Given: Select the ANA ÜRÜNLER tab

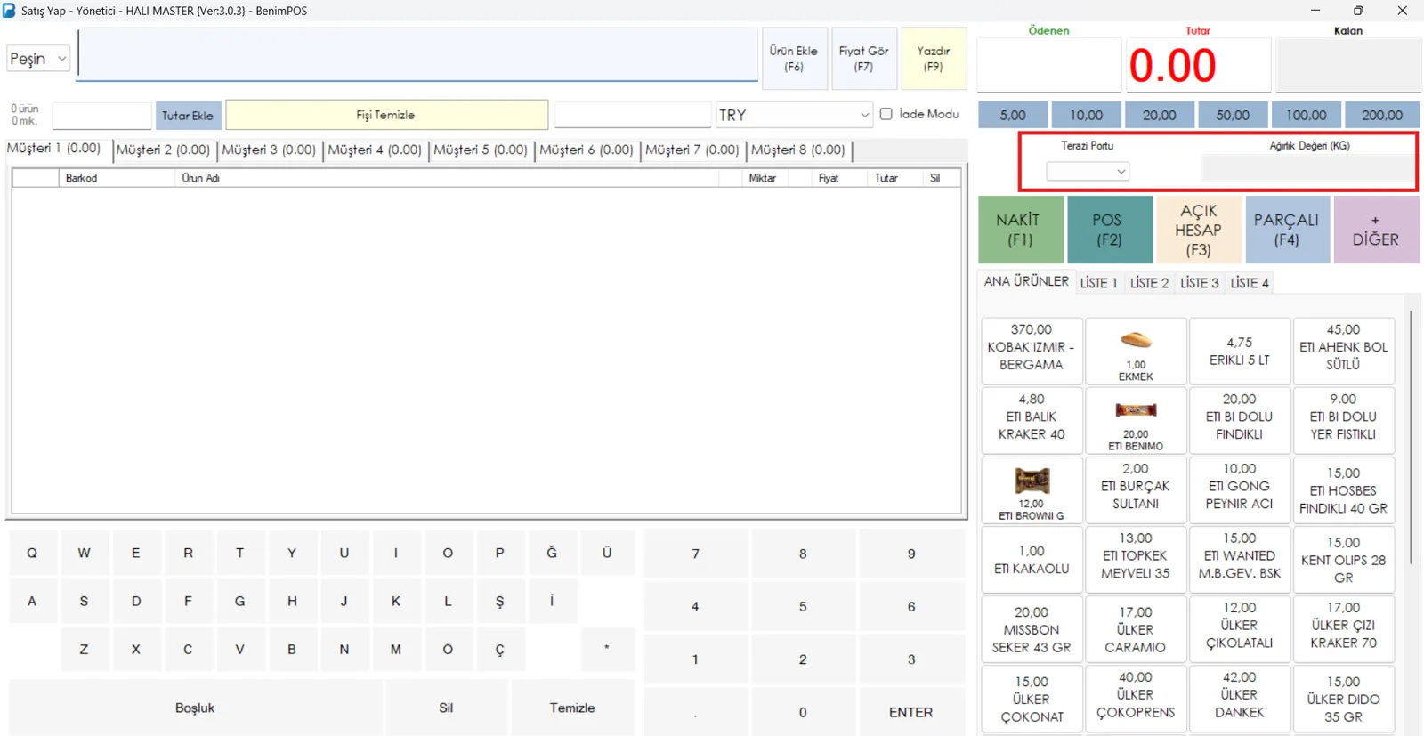Looking at the screenshot, I should tap(1026, 281).
